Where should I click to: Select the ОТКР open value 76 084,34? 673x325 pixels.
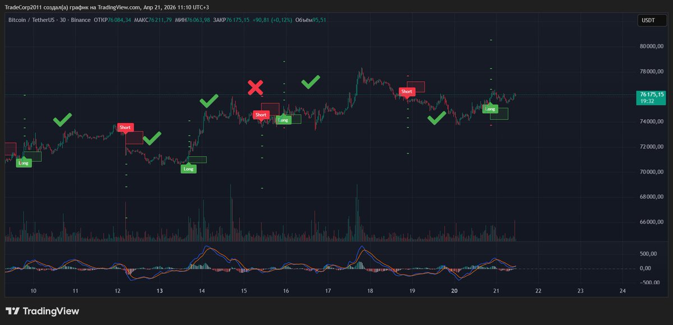[120, 20]
